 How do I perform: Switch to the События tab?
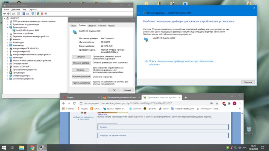point(102,26)
